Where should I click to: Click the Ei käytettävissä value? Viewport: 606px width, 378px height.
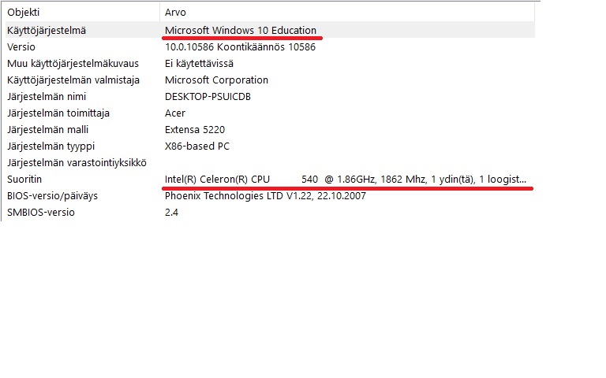pos(199,64)
